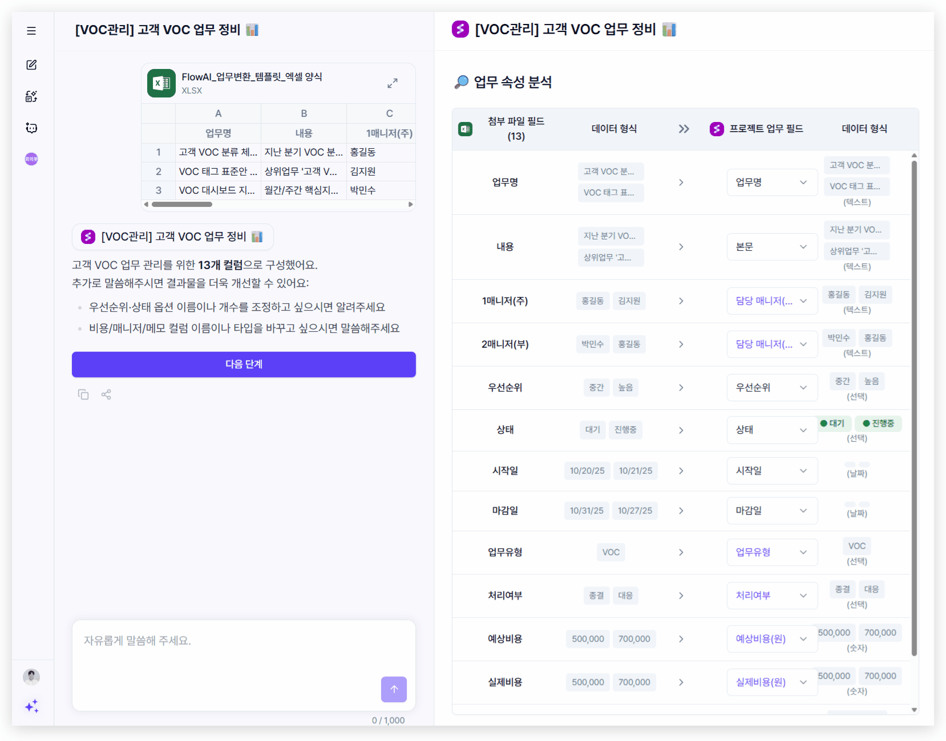Select the green 진행중 status chip
This screenshot has width=946, height=741.
[x=878, y=423]
